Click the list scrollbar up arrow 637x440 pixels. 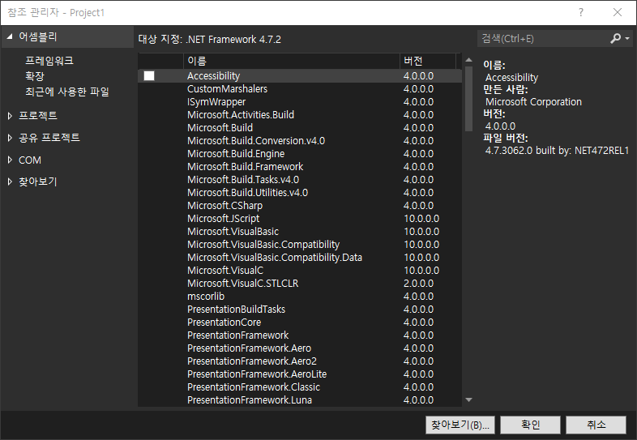[x=468, y=60]
